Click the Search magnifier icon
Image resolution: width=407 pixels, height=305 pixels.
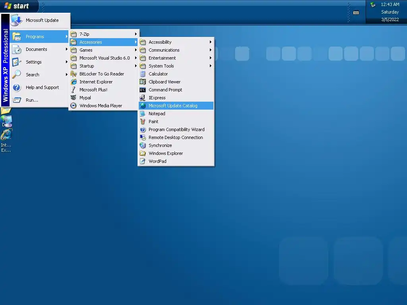click(17, 75)
